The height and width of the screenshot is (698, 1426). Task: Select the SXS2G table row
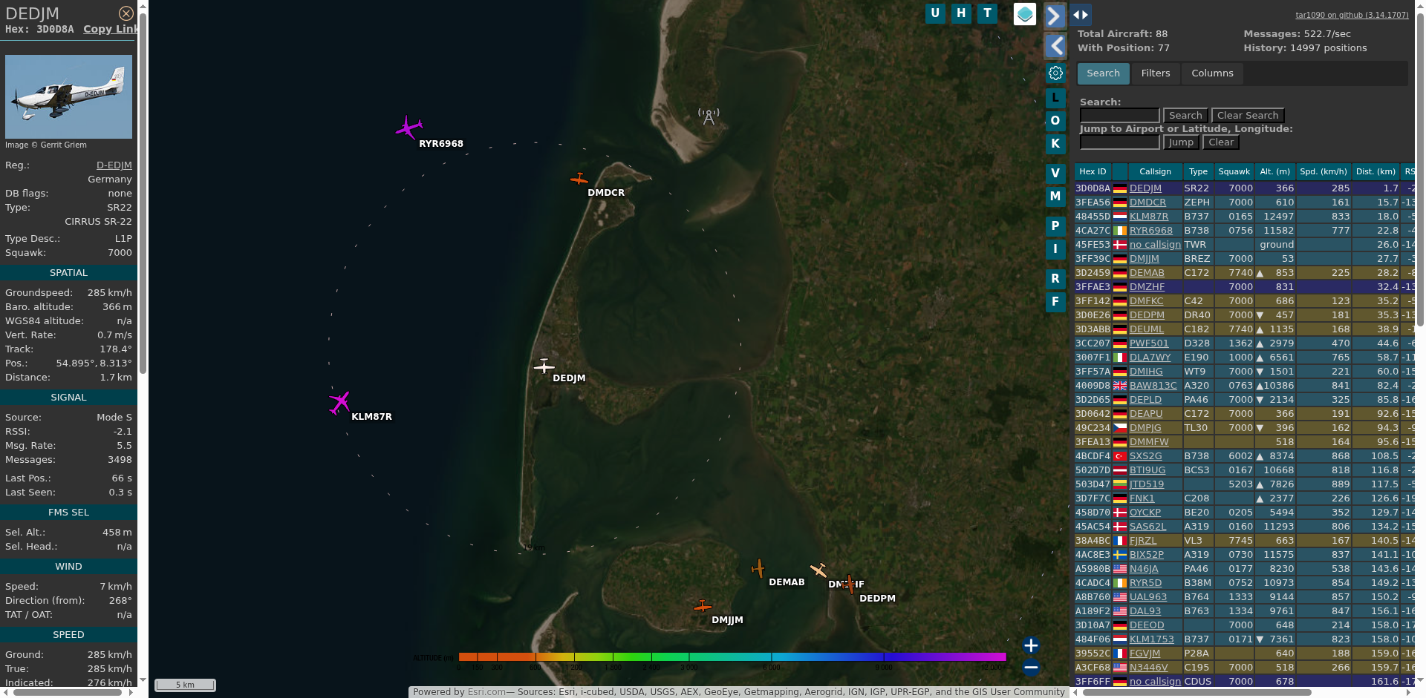1245,456
